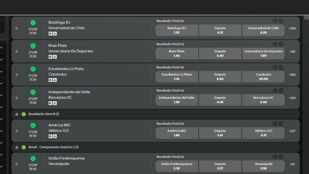Open live stream icon for Botafogo RJ match
The width and height of the screenshot is (309, 174).
coord(50,34)
